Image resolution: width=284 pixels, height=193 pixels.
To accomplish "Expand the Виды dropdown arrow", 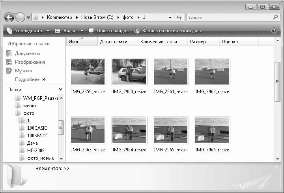I will (82, 31).
